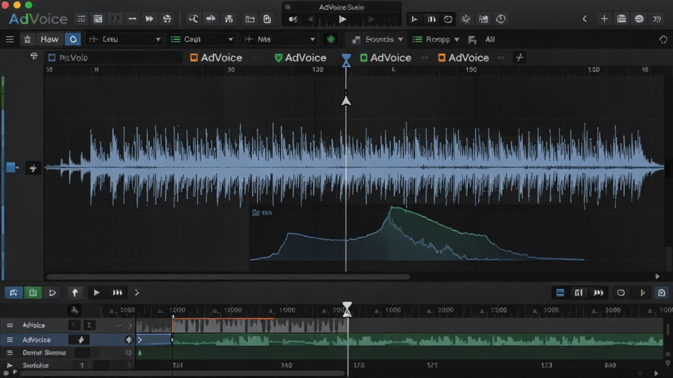Click the clock history icon in top toolbar
The width and height of the screenshot is (673, 378).
tap(500, 19)
